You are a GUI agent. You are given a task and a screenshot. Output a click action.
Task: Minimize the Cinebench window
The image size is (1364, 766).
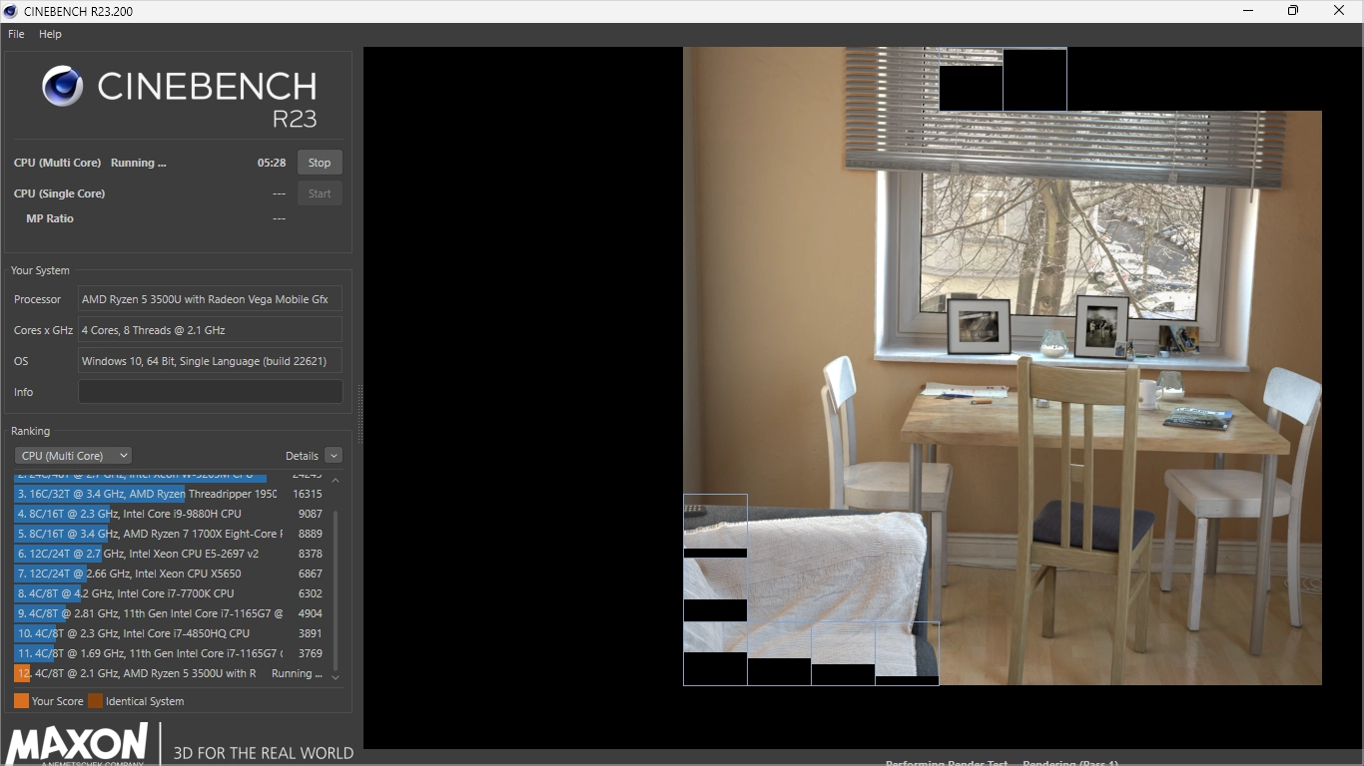[1249, 11]
